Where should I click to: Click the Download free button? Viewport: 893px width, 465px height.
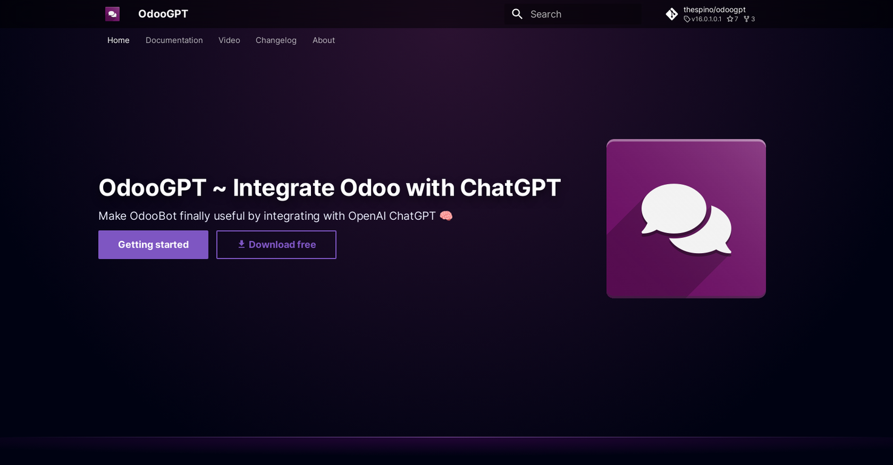click(x=276, y=245)
